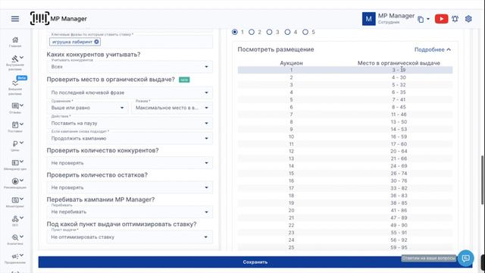Open Внутренняя реклама auction hammer icon
Viewport: 485px width, 273px height.
tap(15, 58)
